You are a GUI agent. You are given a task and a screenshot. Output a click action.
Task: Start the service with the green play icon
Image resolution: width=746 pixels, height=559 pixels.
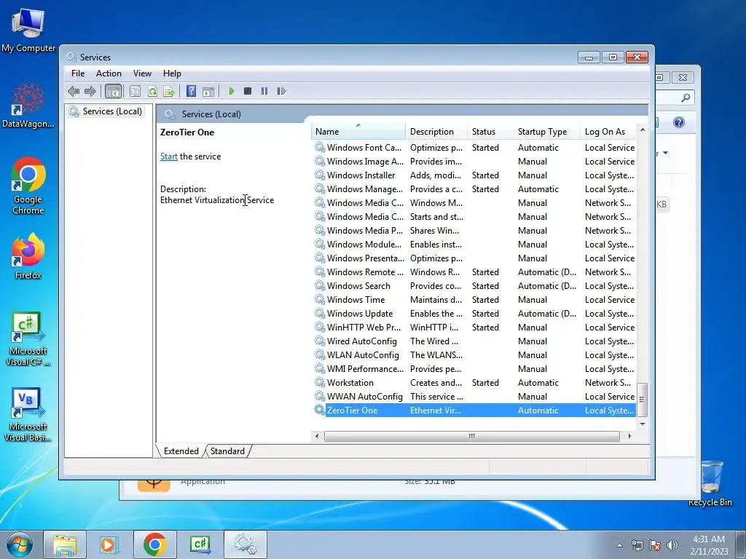pos(231,91)
